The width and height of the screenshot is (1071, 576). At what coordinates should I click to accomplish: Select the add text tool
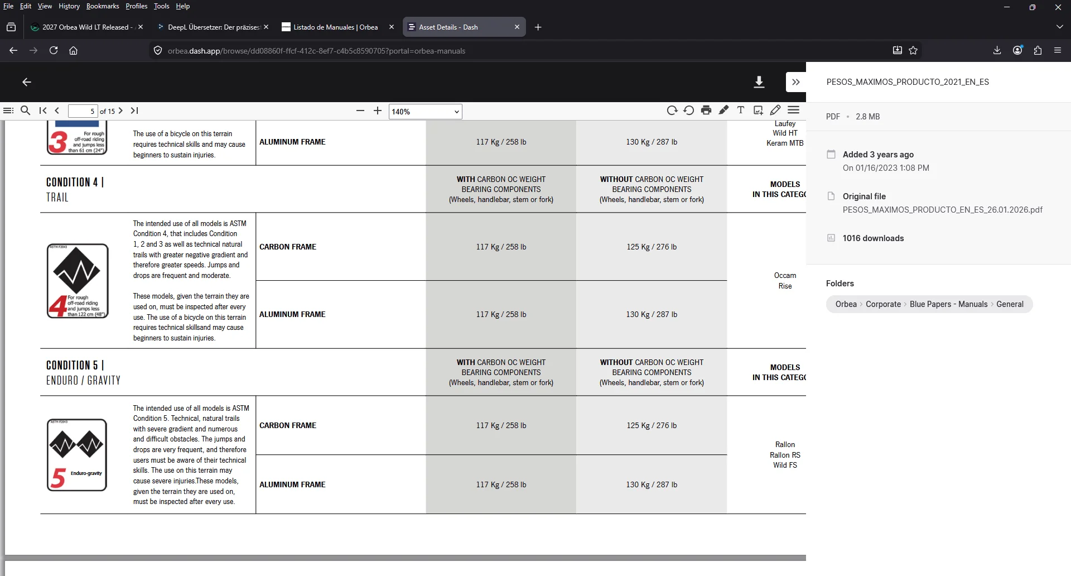click(x=741, y=110)
